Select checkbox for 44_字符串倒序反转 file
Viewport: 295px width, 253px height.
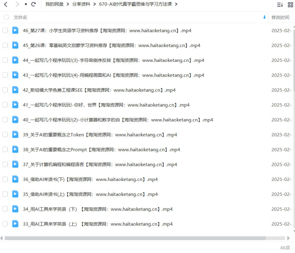point(5,60)
